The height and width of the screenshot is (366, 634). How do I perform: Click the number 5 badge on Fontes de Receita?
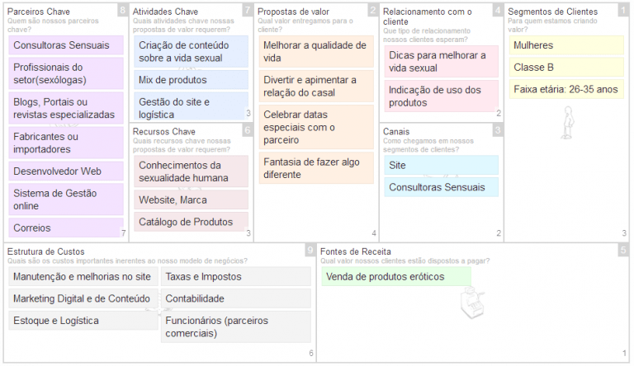tap(623, 250)
